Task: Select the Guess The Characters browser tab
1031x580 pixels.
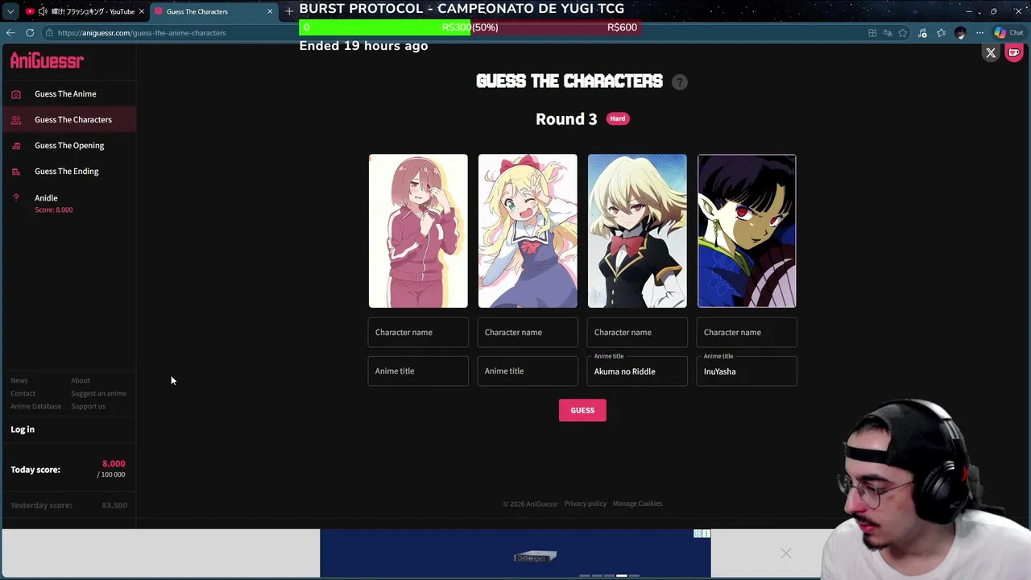Action: point(213,11)
